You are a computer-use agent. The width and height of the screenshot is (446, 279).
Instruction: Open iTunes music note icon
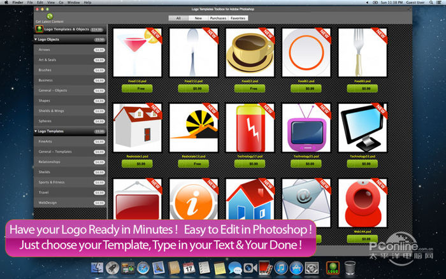click(x=281, y=268)
